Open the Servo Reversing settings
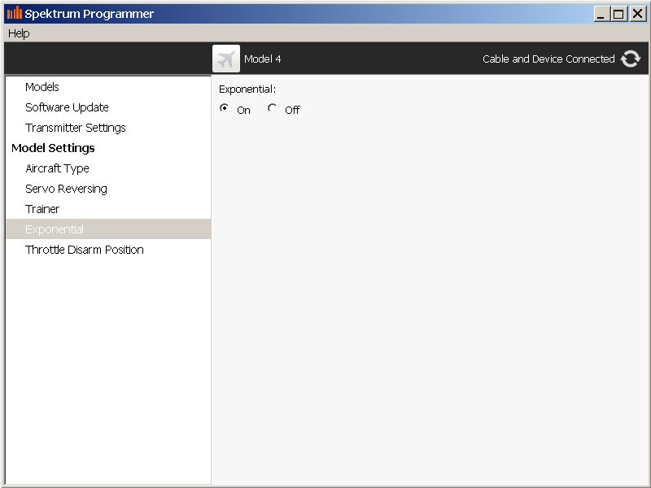The image size is (651, 488). [66, 189]
